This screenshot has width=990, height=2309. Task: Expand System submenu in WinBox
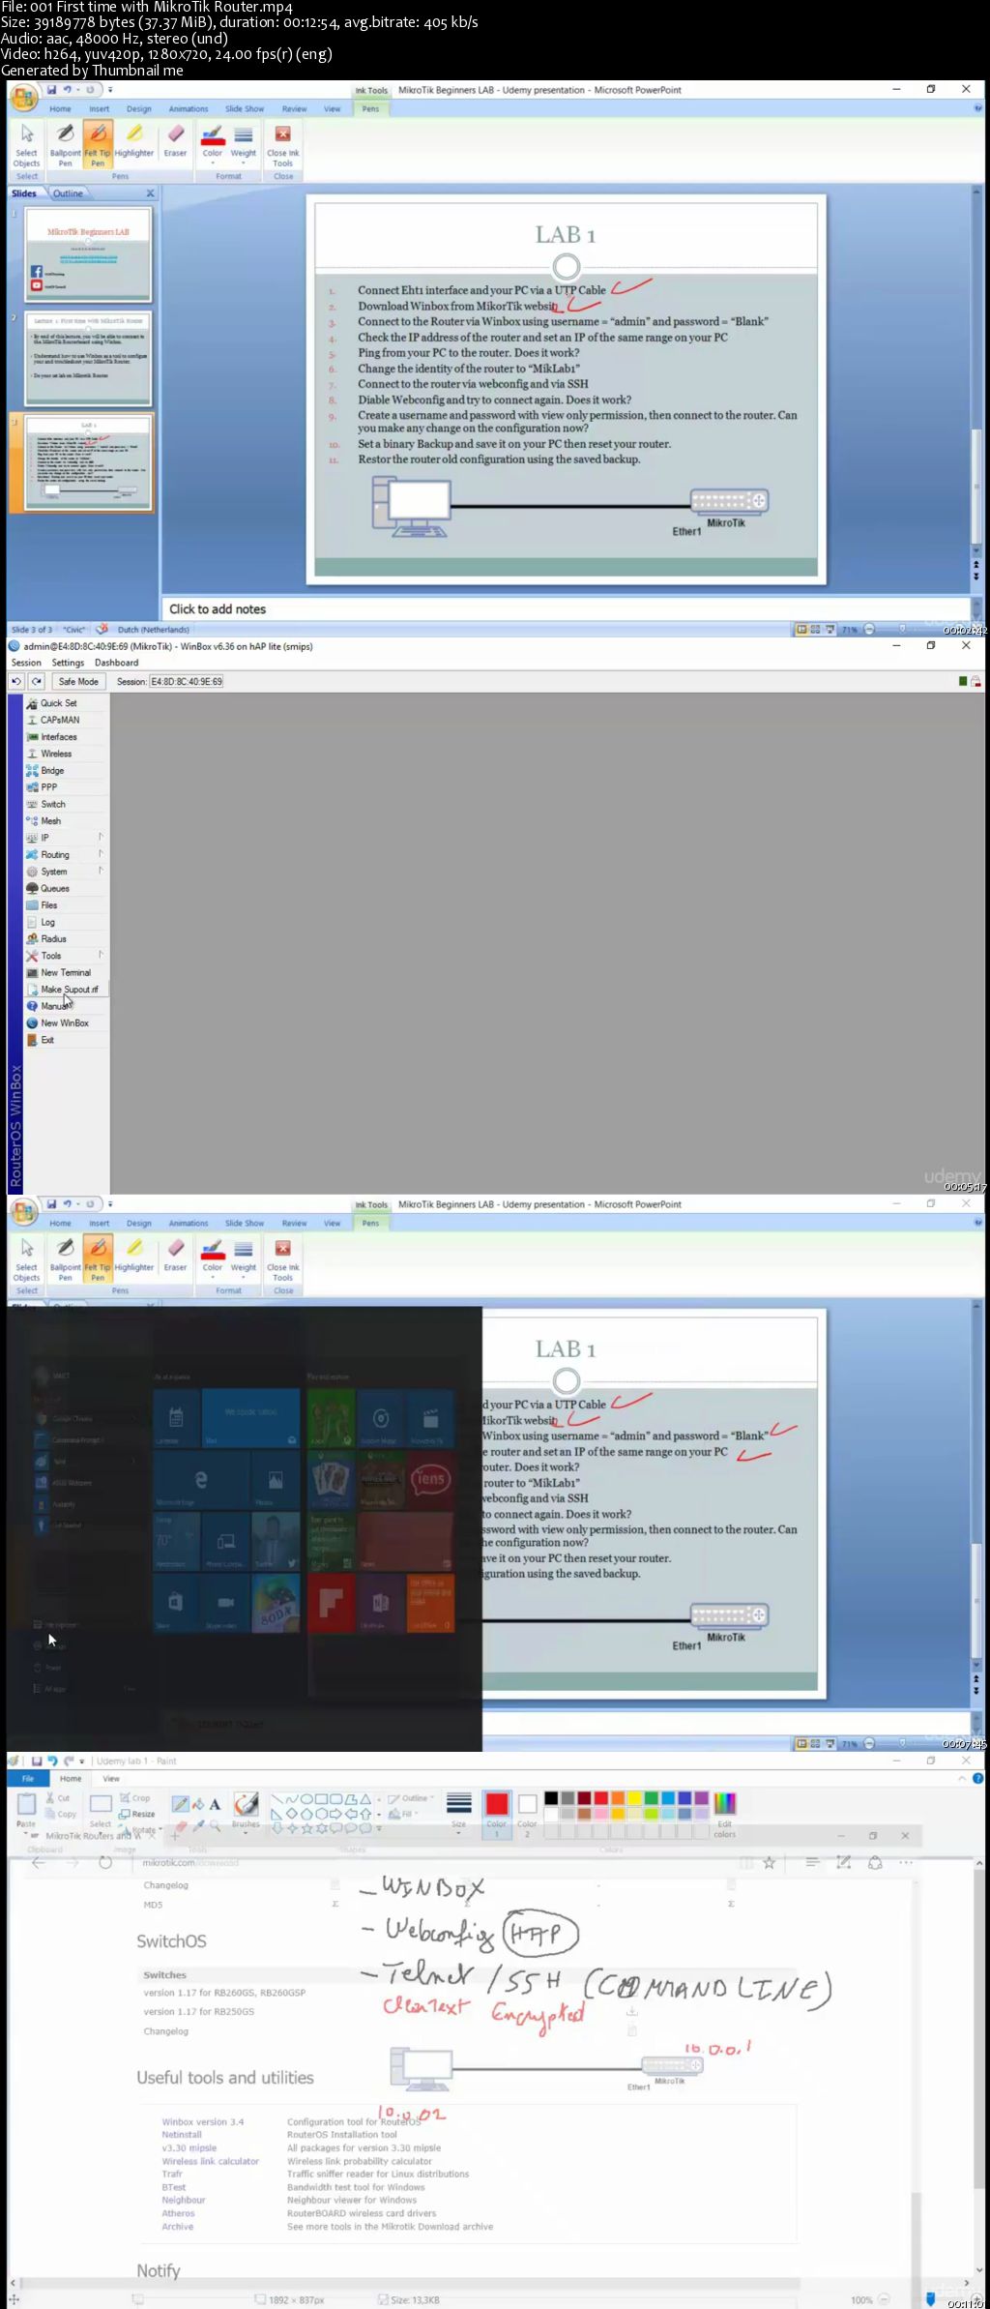65,872
